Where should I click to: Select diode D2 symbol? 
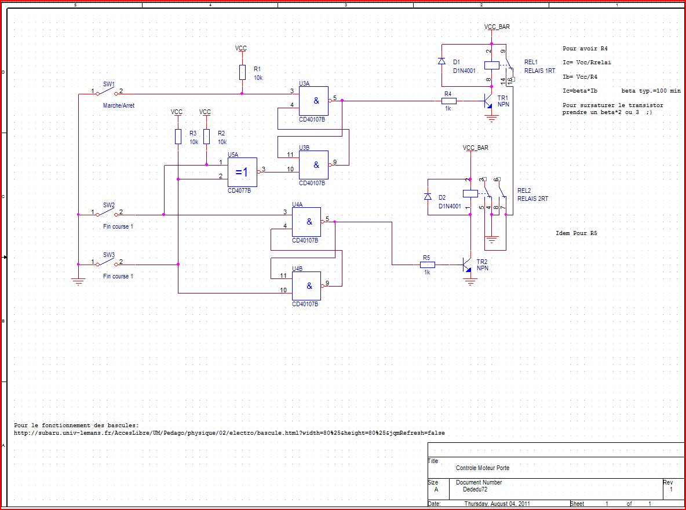pos(428,197)
